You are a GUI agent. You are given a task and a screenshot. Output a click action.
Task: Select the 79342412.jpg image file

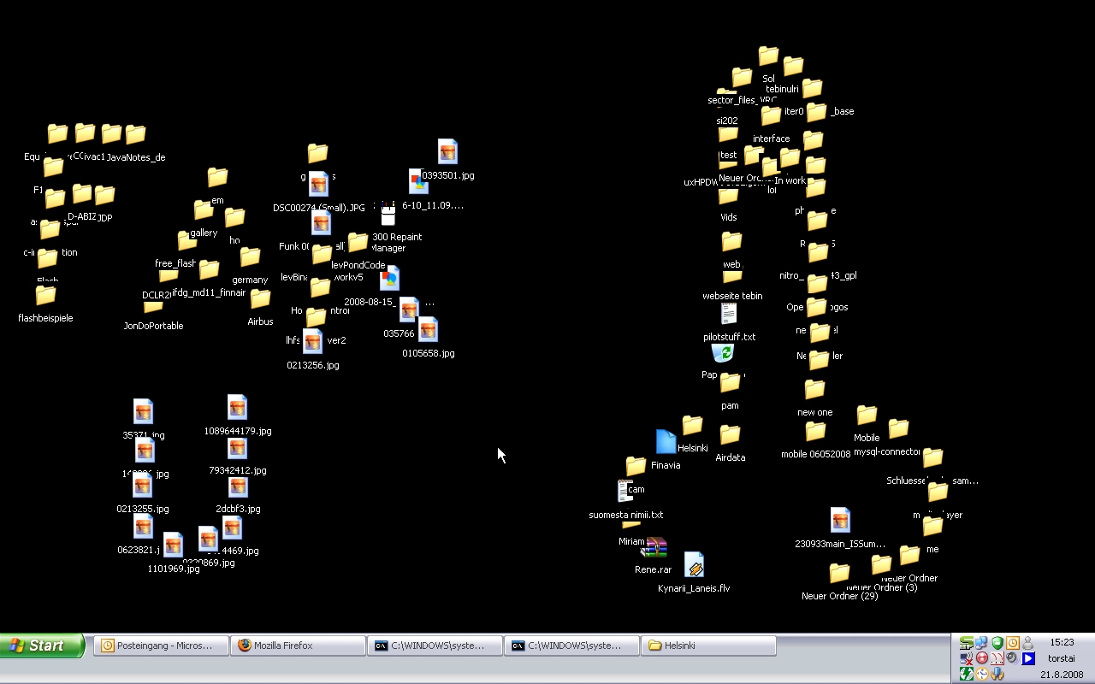click(237, 448)
